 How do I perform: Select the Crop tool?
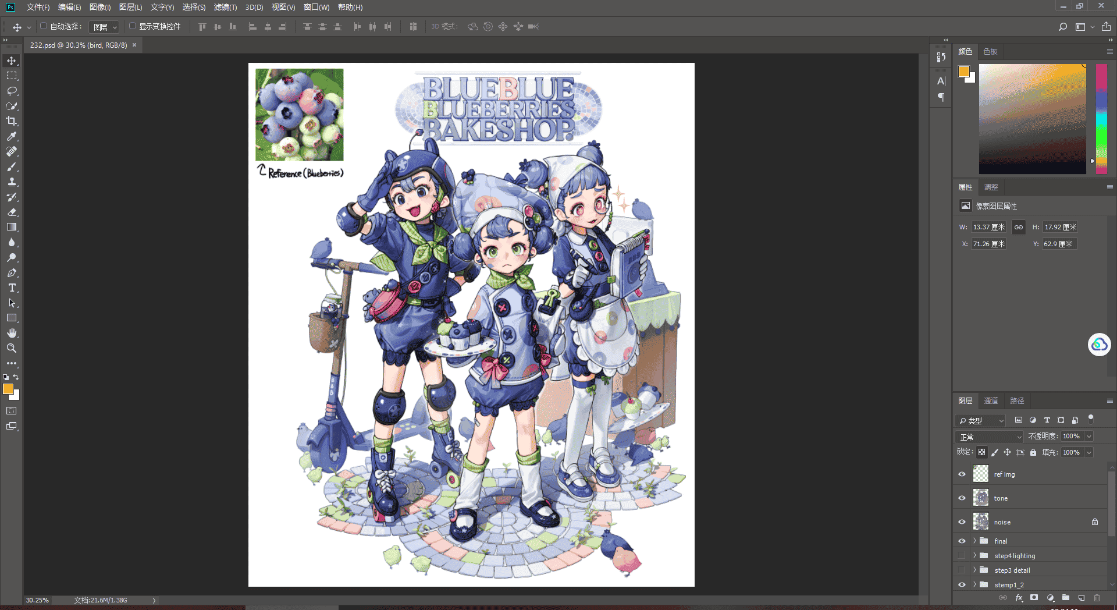coord(12,121)
